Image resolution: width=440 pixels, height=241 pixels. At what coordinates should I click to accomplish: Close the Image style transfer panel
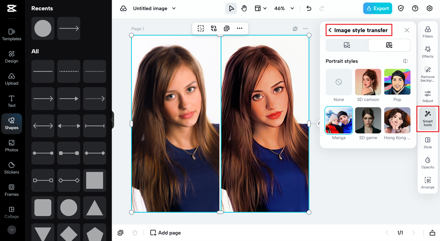click(x=407, y=30)
